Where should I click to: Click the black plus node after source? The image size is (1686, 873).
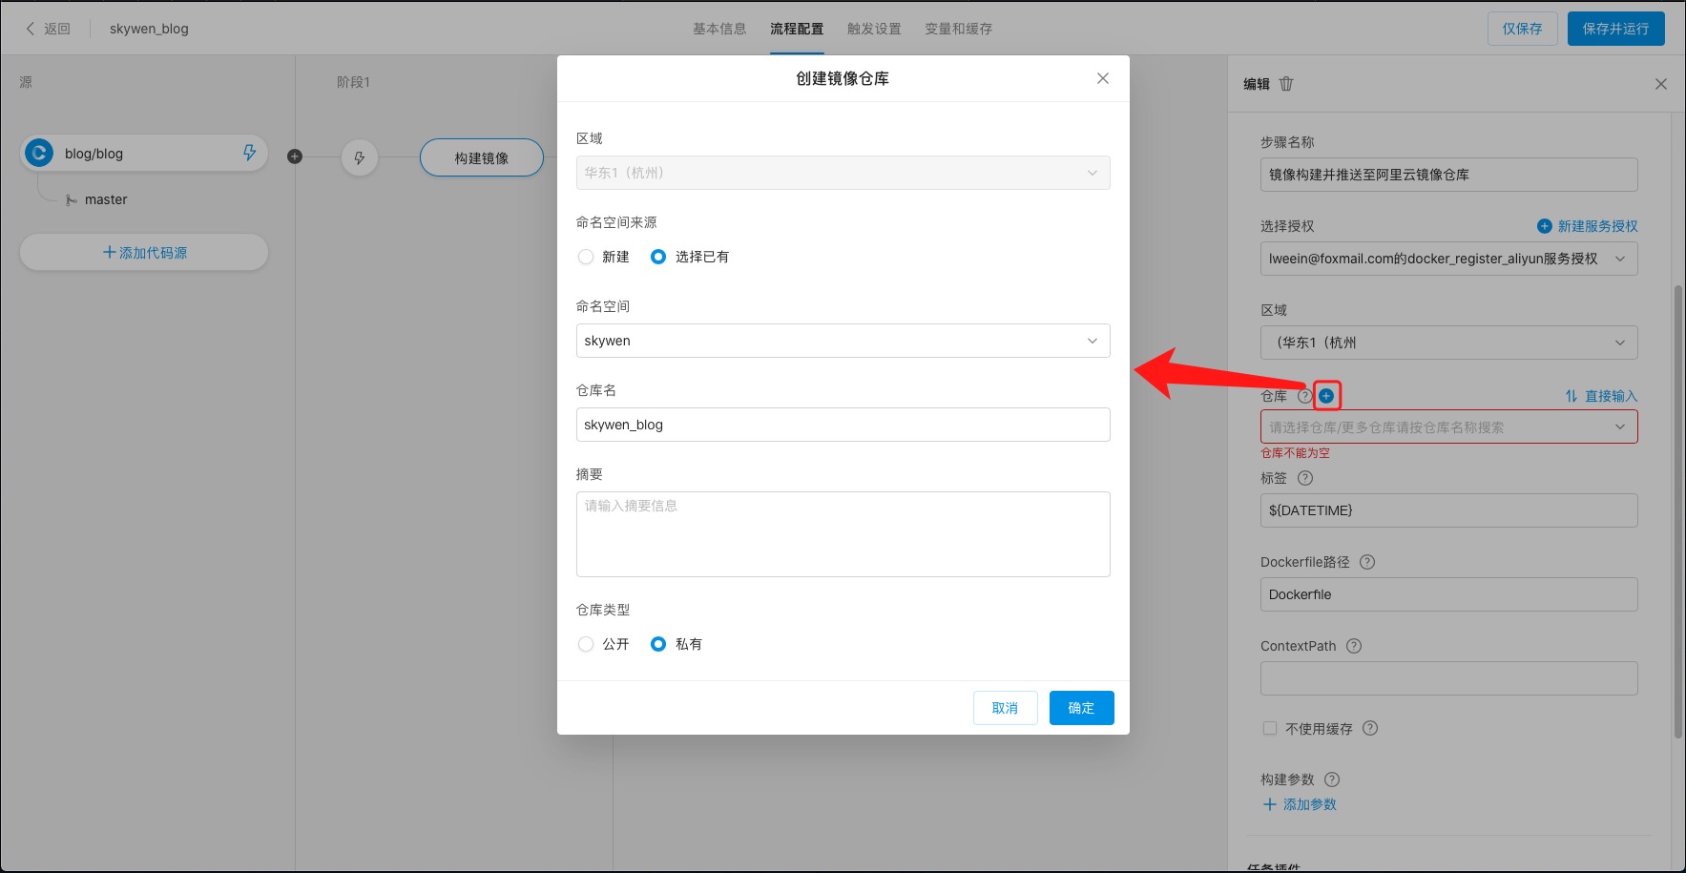(x=295, y=156)
